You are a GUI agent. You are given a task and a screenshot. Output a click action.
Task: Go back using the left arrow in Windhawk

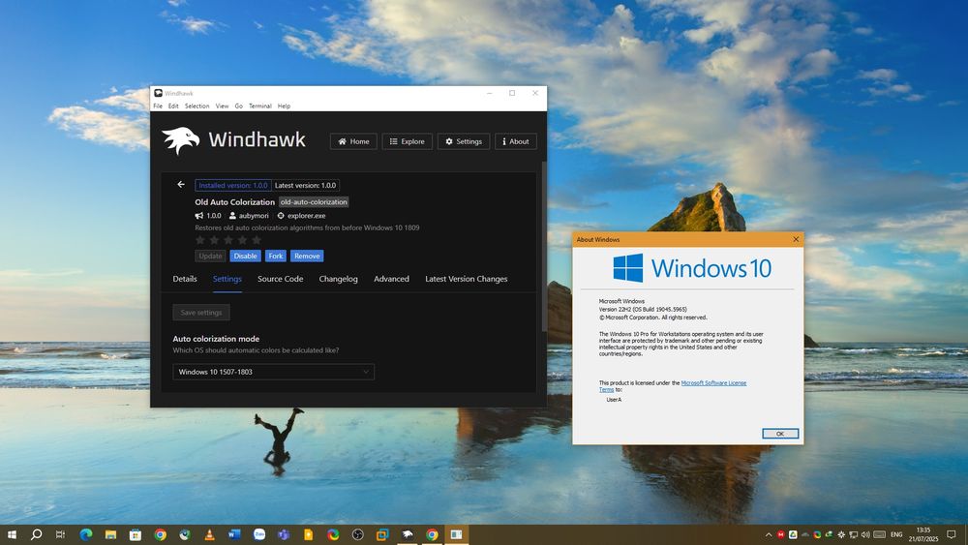pos(181,185)
